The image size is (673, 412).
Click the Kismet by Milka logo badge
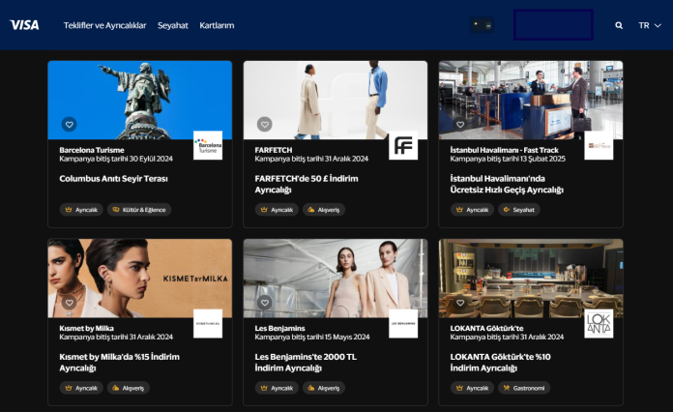[208, 324]
